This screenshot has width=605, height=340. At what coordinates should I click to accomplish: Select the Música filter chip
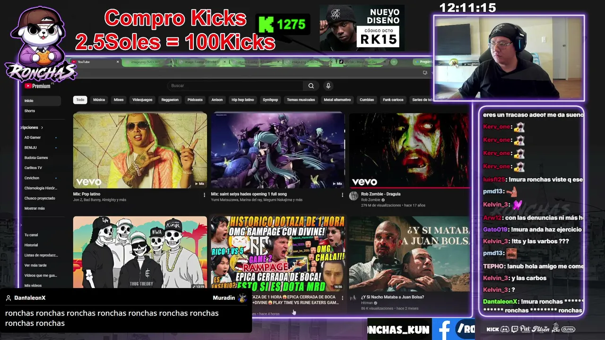(x=99, y=100)
